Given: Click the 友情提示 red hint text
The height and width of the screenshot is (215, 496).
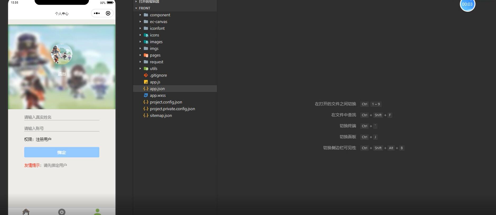Looking at the screenshot, I should click(32, 165).
